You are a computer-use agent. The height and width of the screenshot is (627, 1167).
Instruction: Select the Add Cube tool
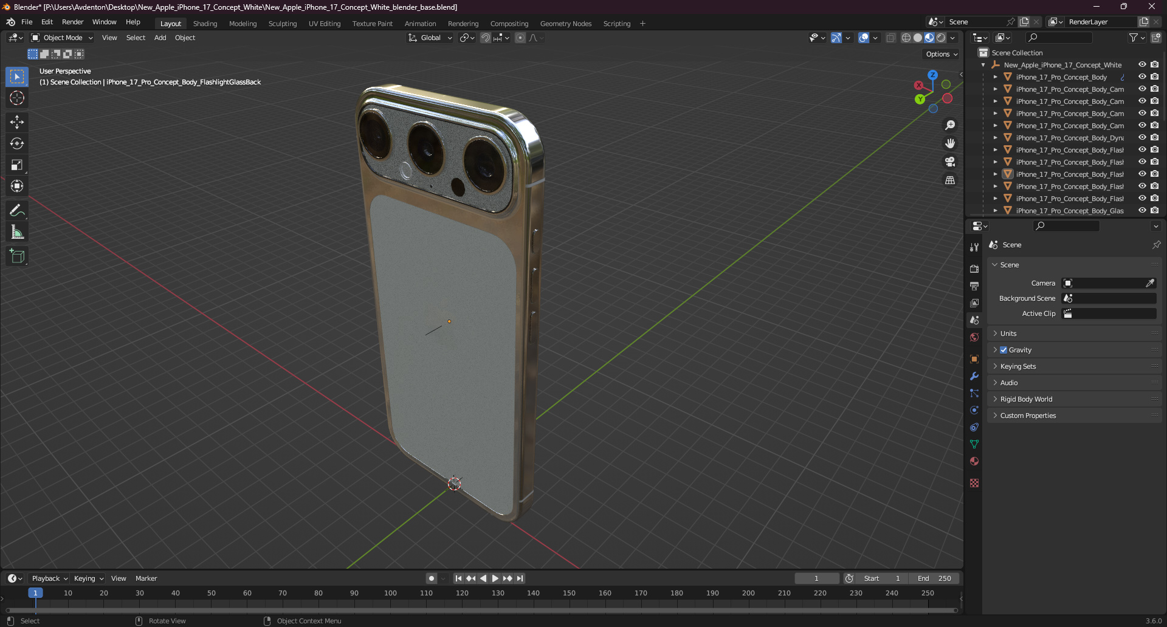pyautogui.click(x=17, y=256)
